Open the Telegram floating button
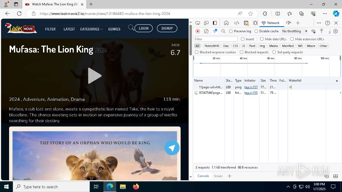The image size is (342, 192). [x=172, y=148]
